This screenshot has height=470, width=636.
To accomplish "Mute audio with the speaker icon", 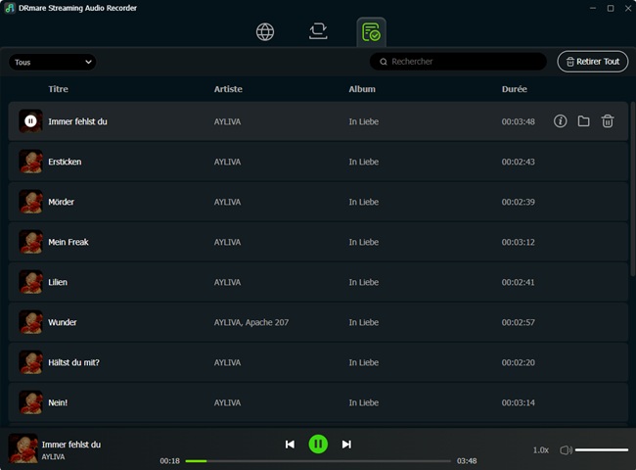I will point(566,450).
